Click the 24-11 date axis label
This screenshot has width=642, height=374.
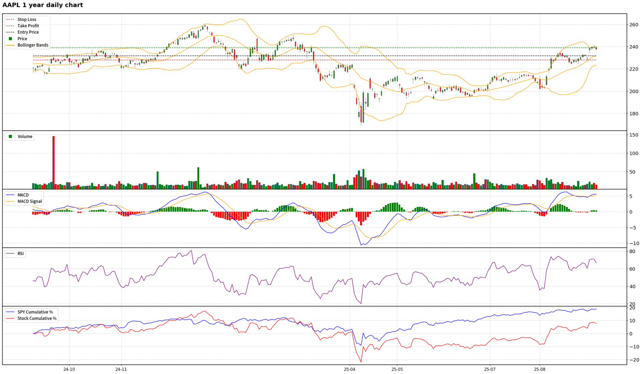click(121, 369)
